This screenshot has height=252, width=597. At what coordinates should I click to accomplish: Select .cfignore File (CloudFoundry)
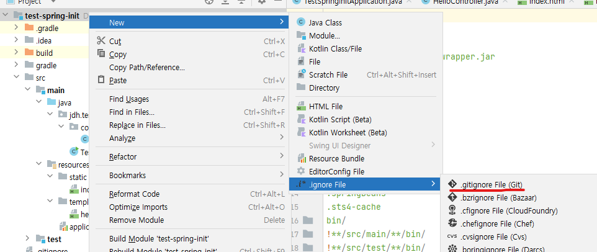click(509, 210)
